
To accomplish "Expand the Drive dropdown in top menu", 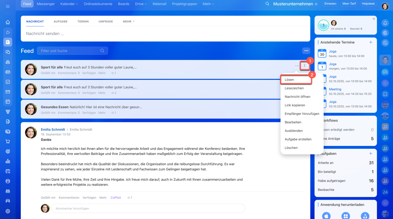I will pyautogui.click(x=141, y=4).
